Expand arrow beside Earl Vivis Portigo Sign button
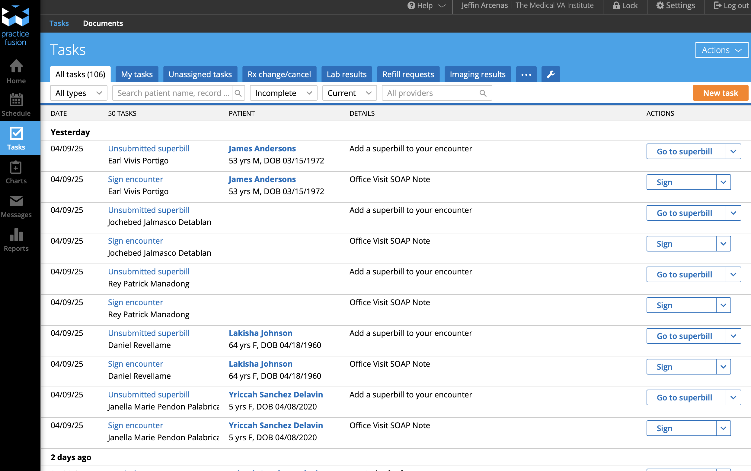This screenshot has width=751, height=471. 723,182
